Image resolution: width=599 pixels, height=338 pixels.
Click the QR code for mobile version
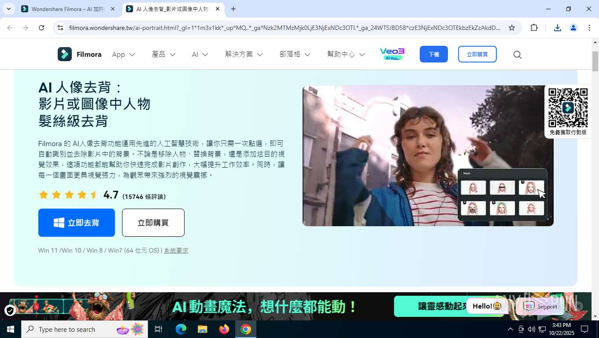pyautogui.click(x=568, y=108)
